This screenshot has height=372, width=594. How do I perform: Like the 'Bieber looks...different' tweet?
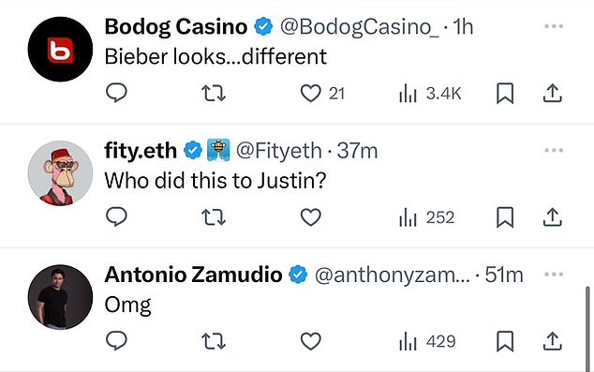311,93
